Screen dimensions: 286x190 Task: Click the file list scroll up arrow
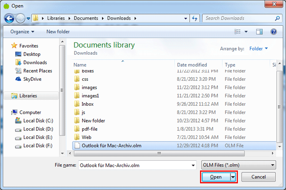pyautogui.click(x=279, y=63)
